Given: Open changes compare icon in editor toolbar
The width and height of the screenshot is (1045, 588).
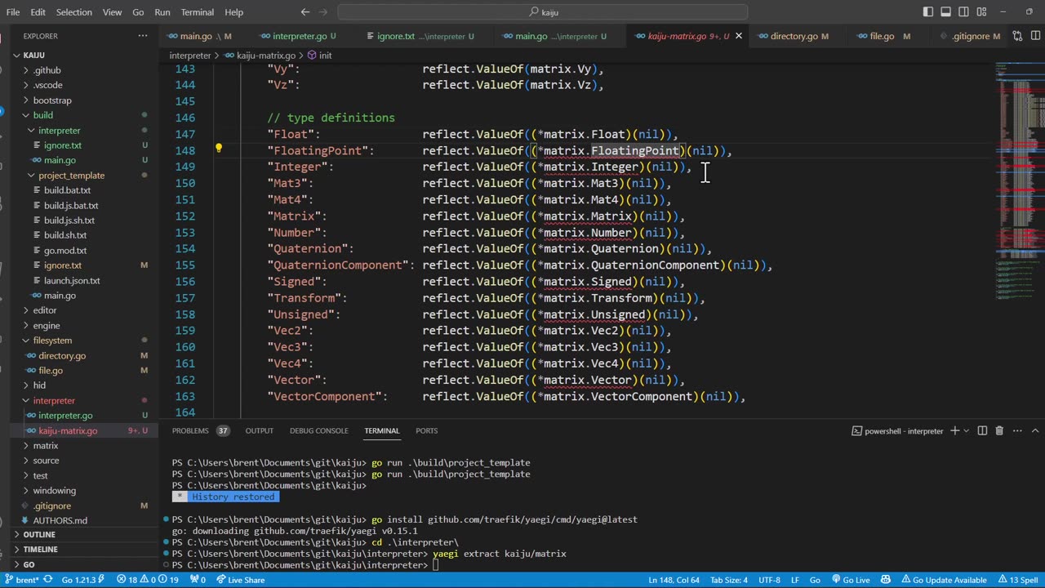Looking at the screenshot, I should pos(1017,36).
